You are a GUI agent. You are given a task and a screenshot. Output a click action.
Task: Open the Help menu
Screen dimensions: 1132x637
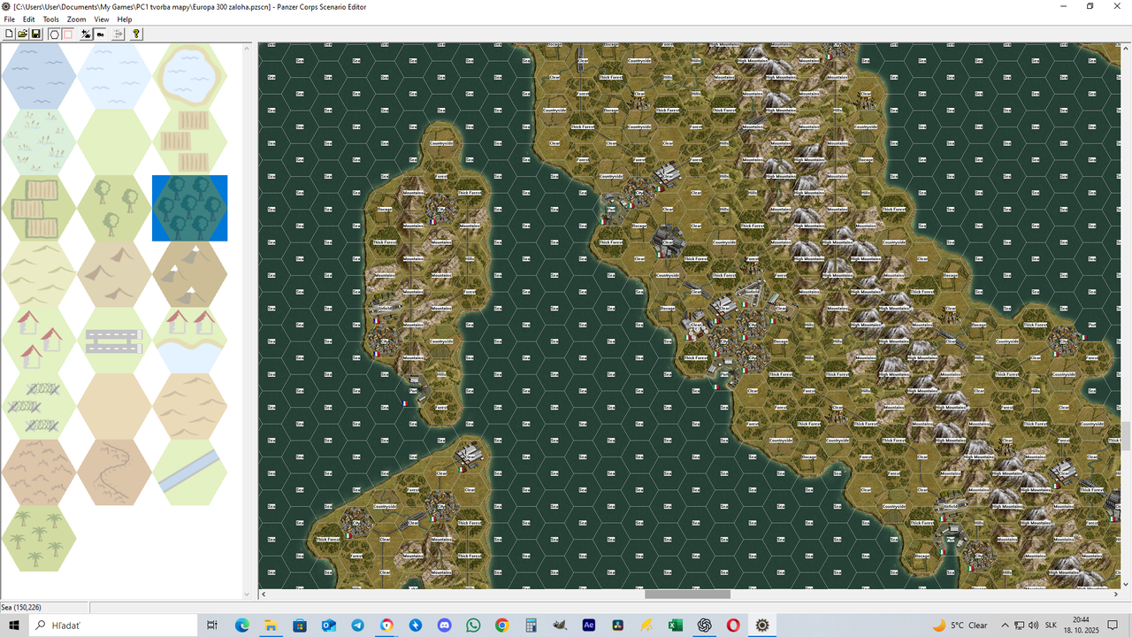coord(125,19)
